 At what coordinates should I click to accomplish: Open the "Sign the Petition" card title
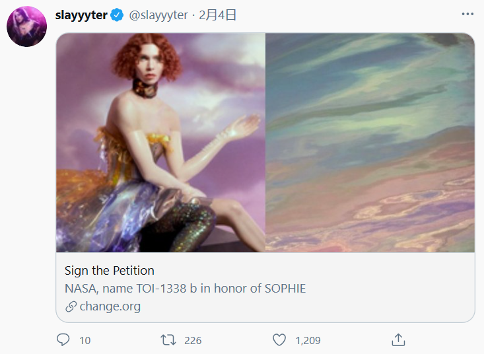coord(110,270)
